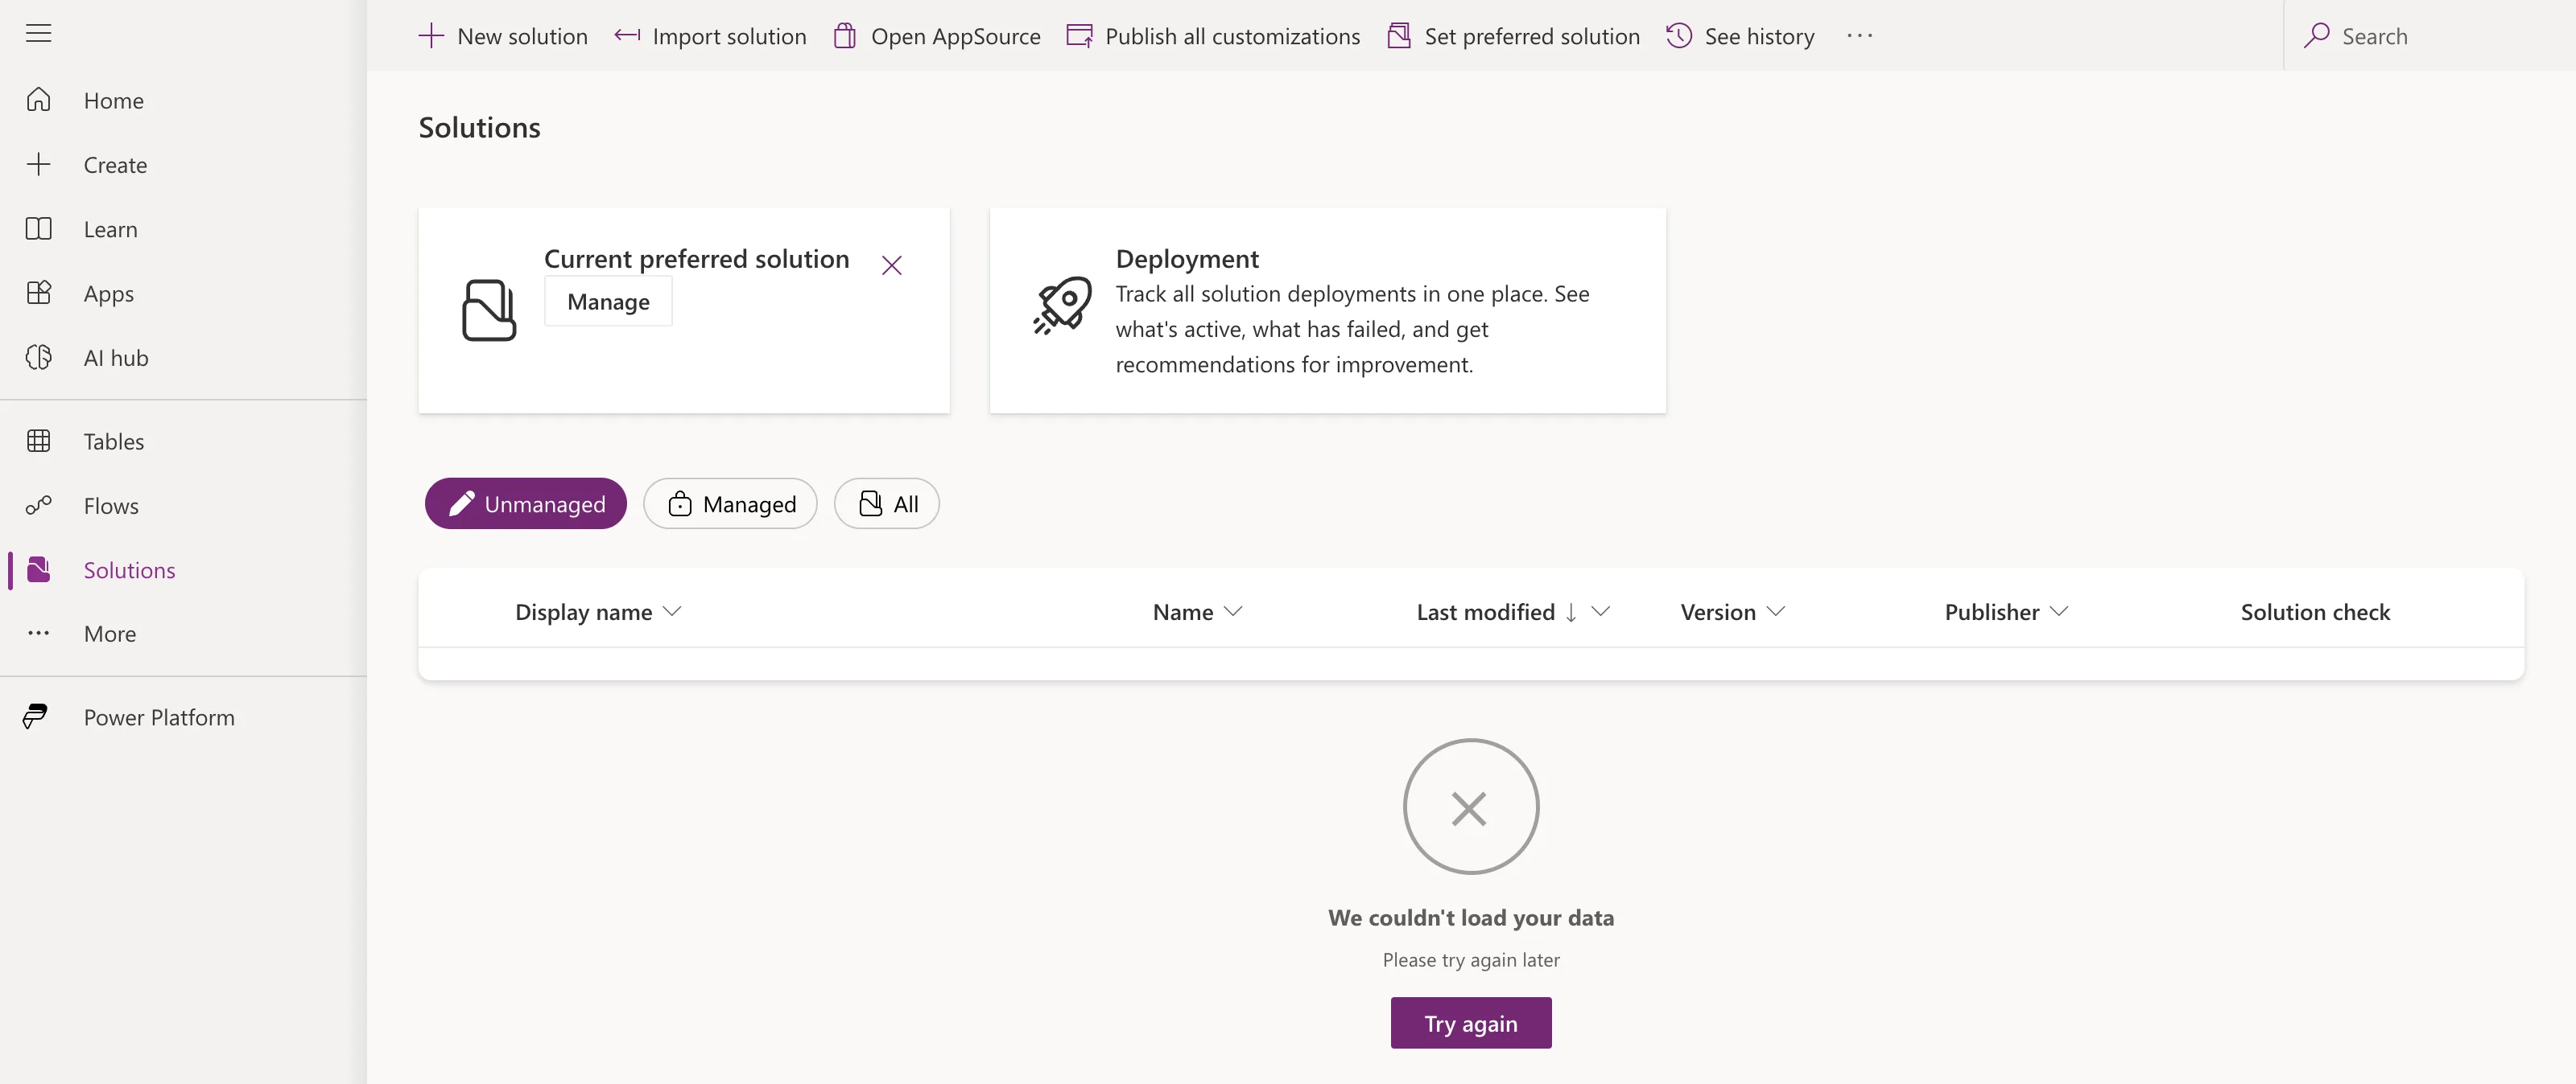Expand the Name column dropdown
This screenshot has height=1084, width=2576.
pos(1233,611)
